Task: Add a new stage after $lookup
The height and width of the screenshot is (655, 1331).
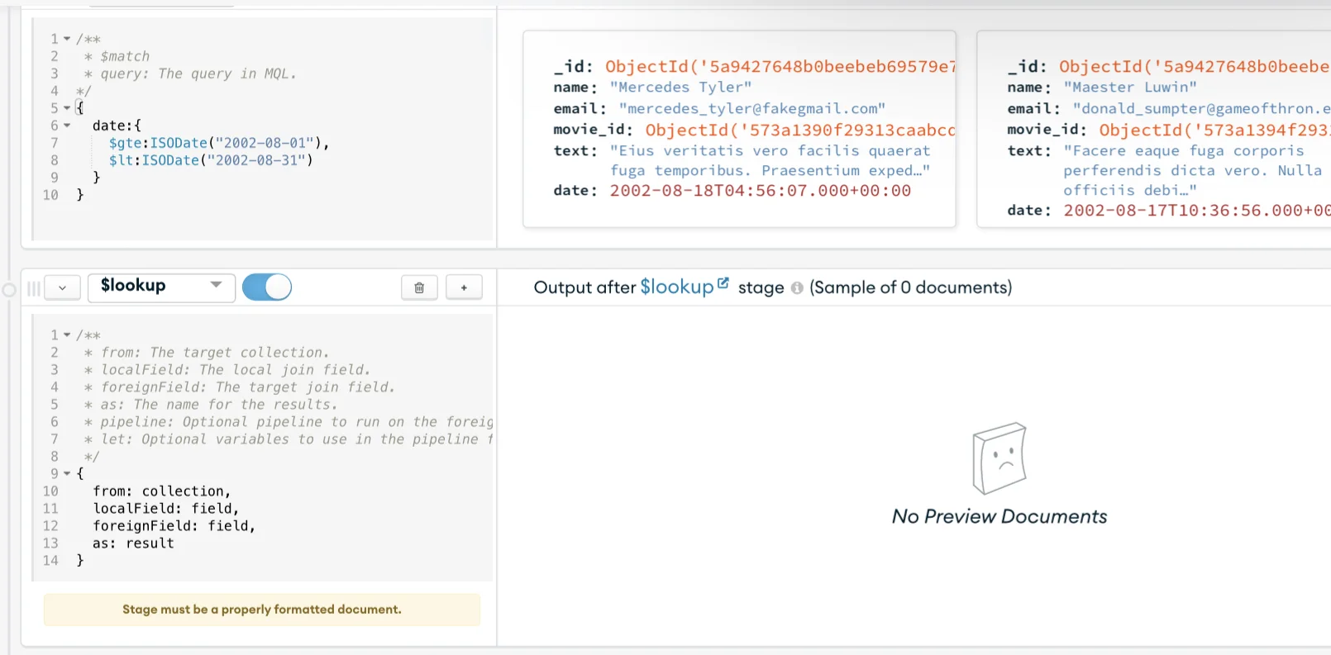Action: [464, 287]
